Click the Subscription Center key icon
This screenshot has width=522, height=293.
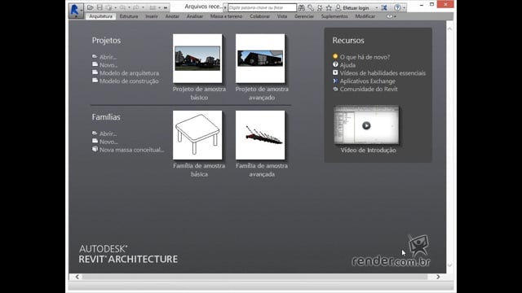(311, 7)
